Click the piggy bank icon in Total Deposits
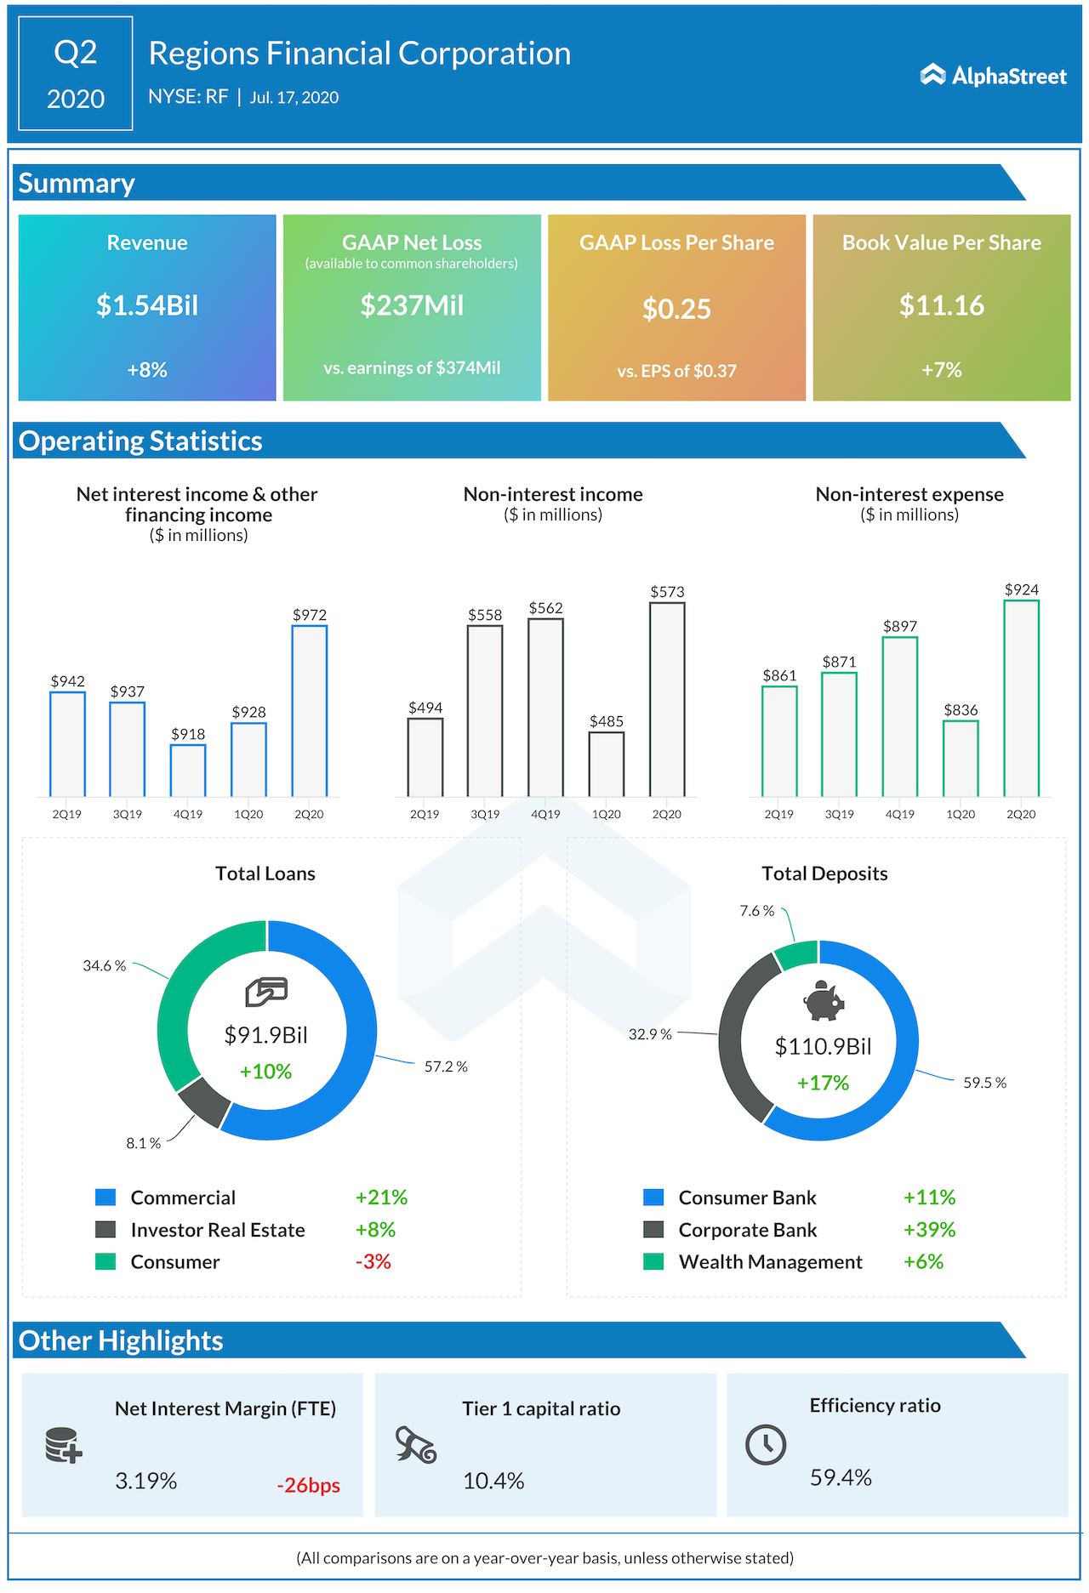Screen dimensions: 1089x1593 [x=823, y=1000]
